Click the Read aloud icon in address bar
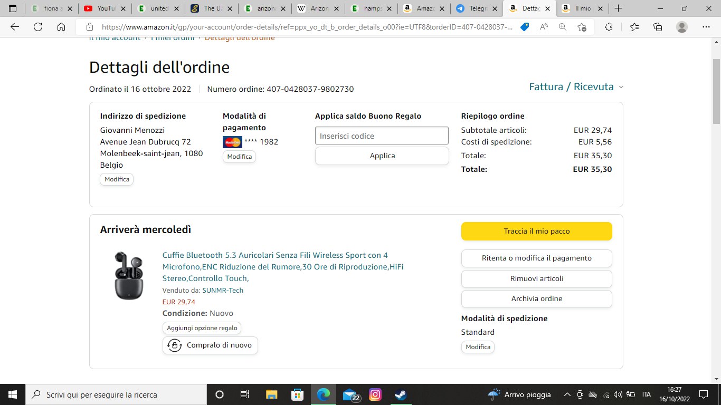721x405 pixels. click(x=544, y=27)
